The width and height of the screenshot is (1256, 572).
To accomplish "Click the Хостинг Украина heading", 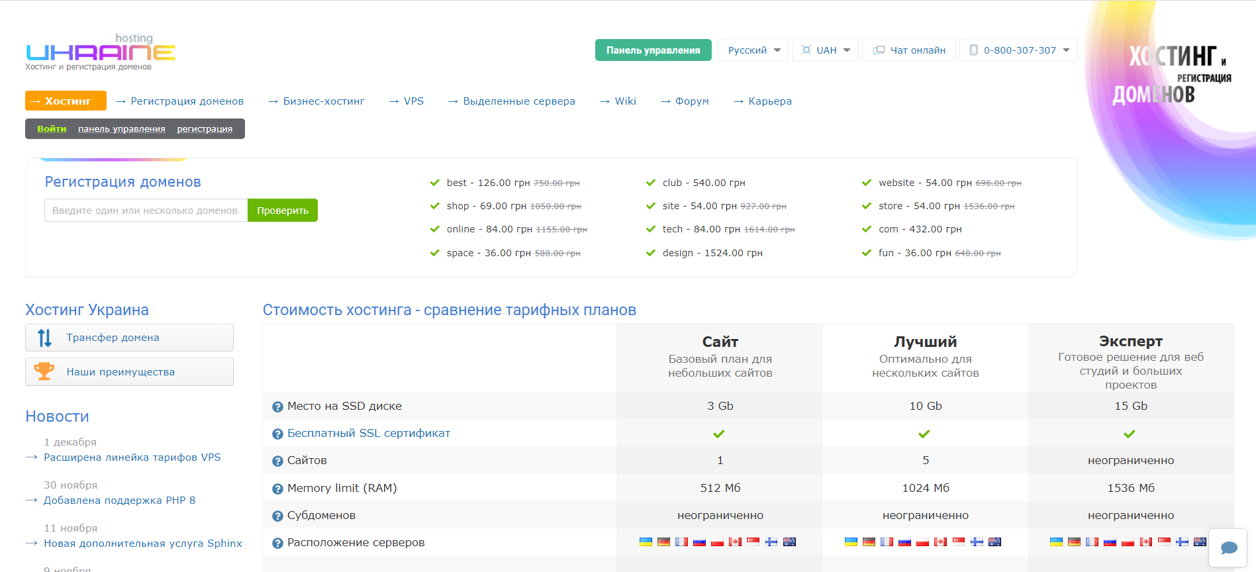I will (x=87, y=310).
